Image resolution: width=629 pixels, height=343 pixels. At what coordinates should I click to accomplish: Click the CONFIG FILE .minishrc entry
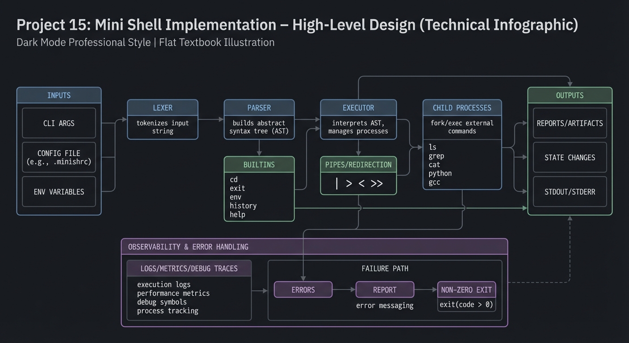click(59, 157)
